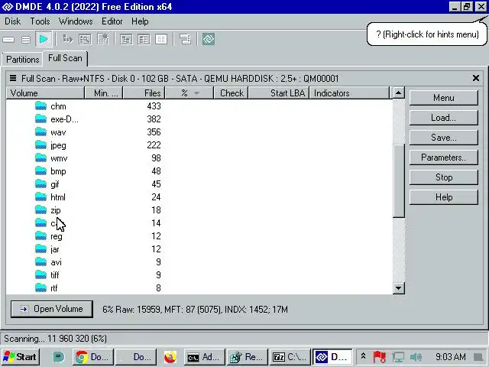Open the Help menu

(x=140, y=21)
